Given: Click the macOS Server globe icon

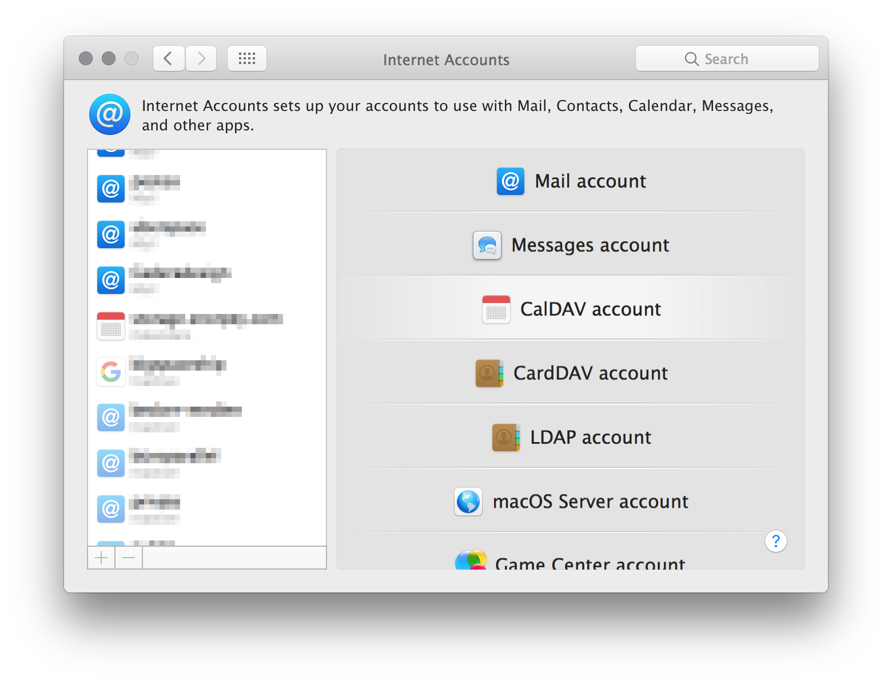Looking at the screenshot, I should coord(468,502).
